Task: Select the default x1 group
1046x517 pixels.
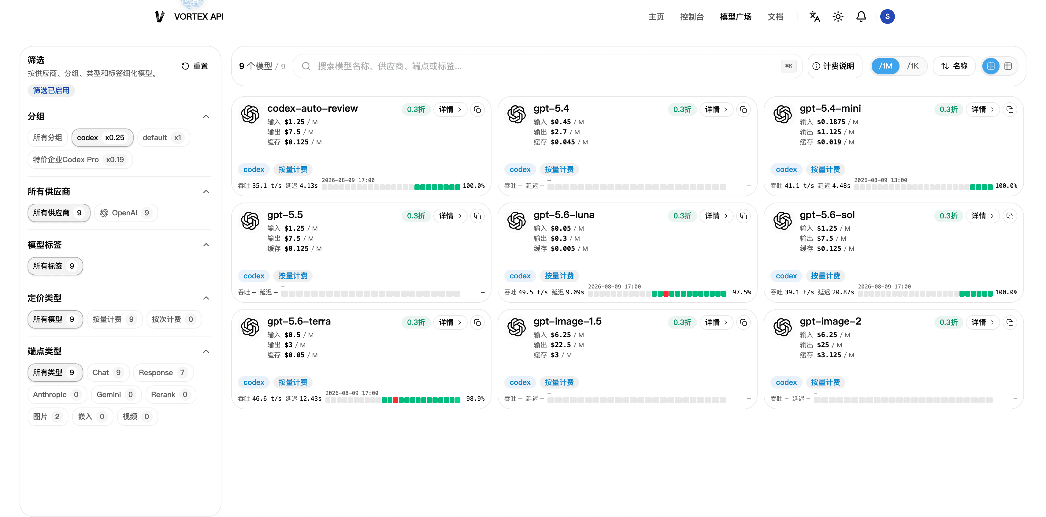Action: point(163,138)
